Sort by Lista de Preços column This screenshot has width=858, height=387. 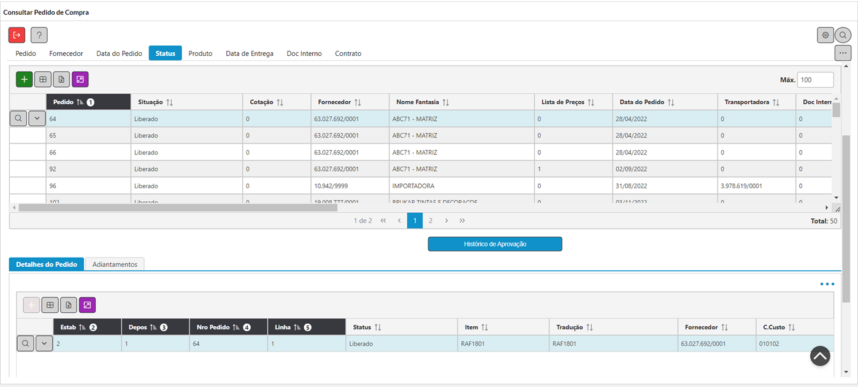(x=574, y=102)
